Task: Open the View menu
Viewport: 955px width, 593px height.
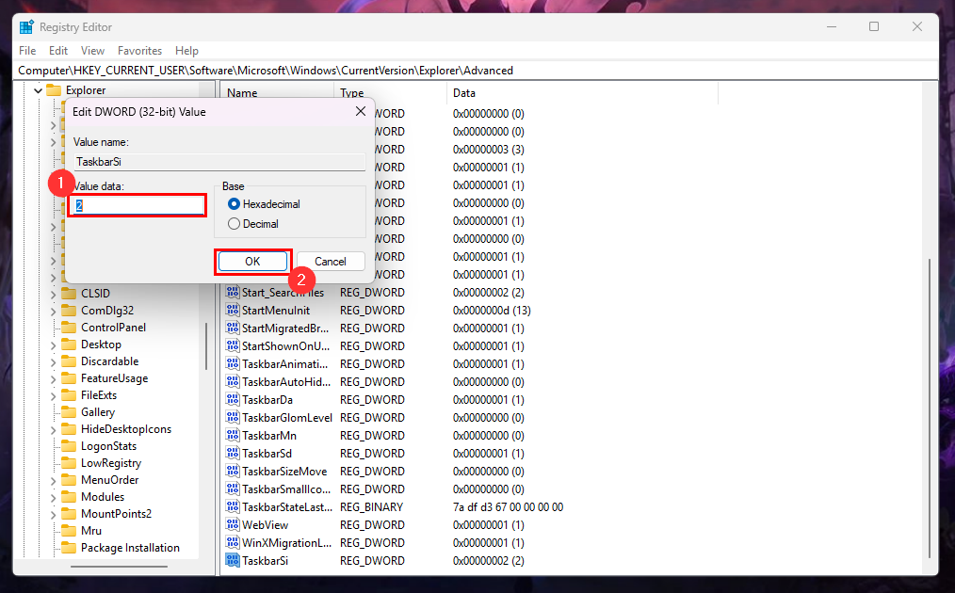Action: click(x=91, y=50)
